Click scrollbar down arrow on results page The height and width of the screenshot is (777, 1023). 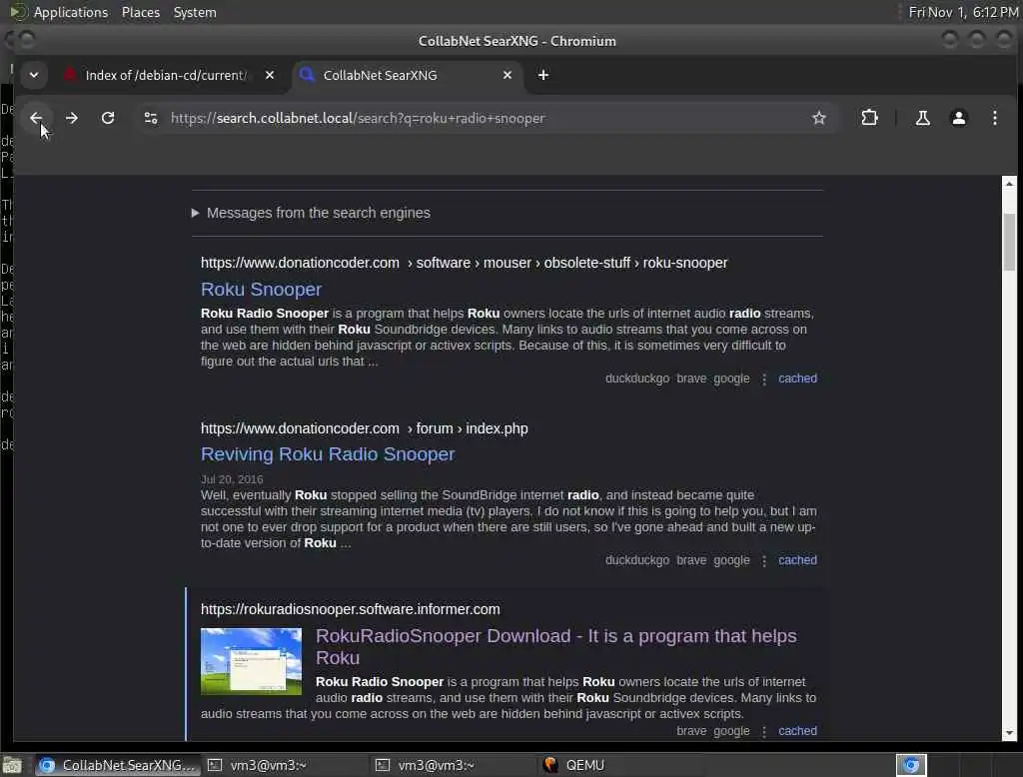[1009, 733]
